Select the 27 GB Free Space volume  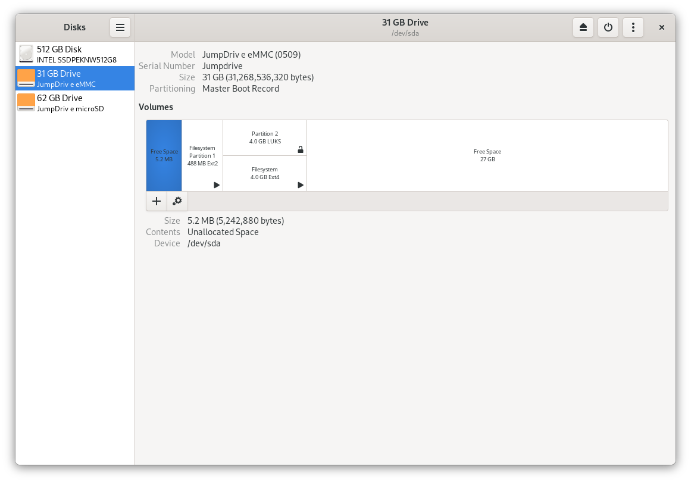(487, 155)
